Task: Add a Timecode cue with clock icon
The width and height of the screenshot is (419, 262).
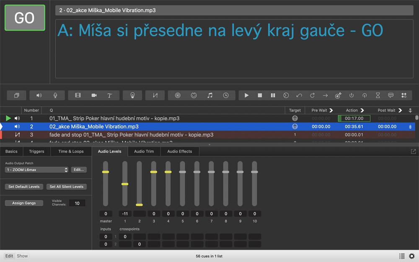Action: [x=226, y=96]
